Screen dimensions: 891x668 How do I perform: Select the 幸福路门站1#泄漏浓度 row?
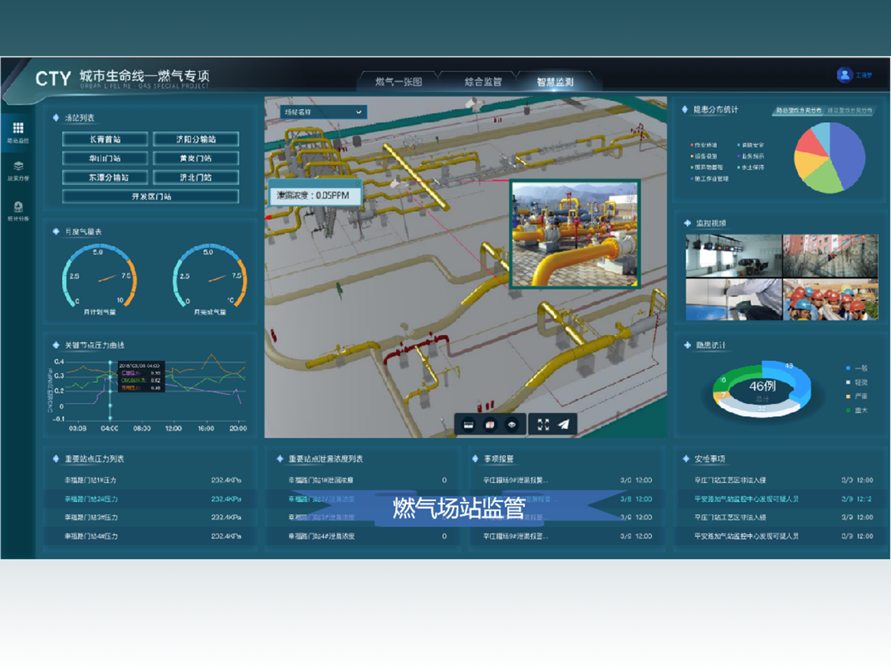(363, 480)
